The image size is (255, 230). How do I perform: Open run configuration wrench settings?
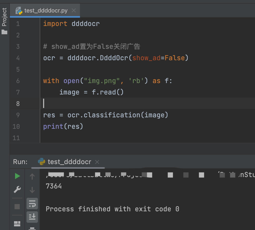17,190
